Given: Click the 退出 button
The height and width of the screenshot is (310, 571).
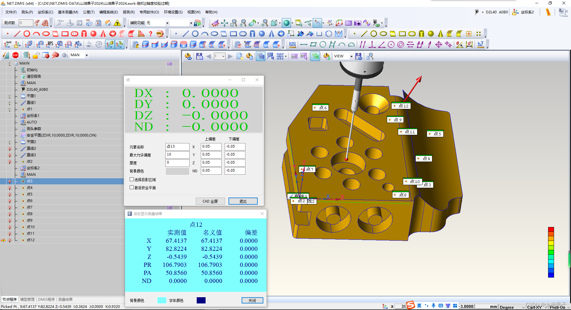Looking at the screenshot, I should click(243, 201).
